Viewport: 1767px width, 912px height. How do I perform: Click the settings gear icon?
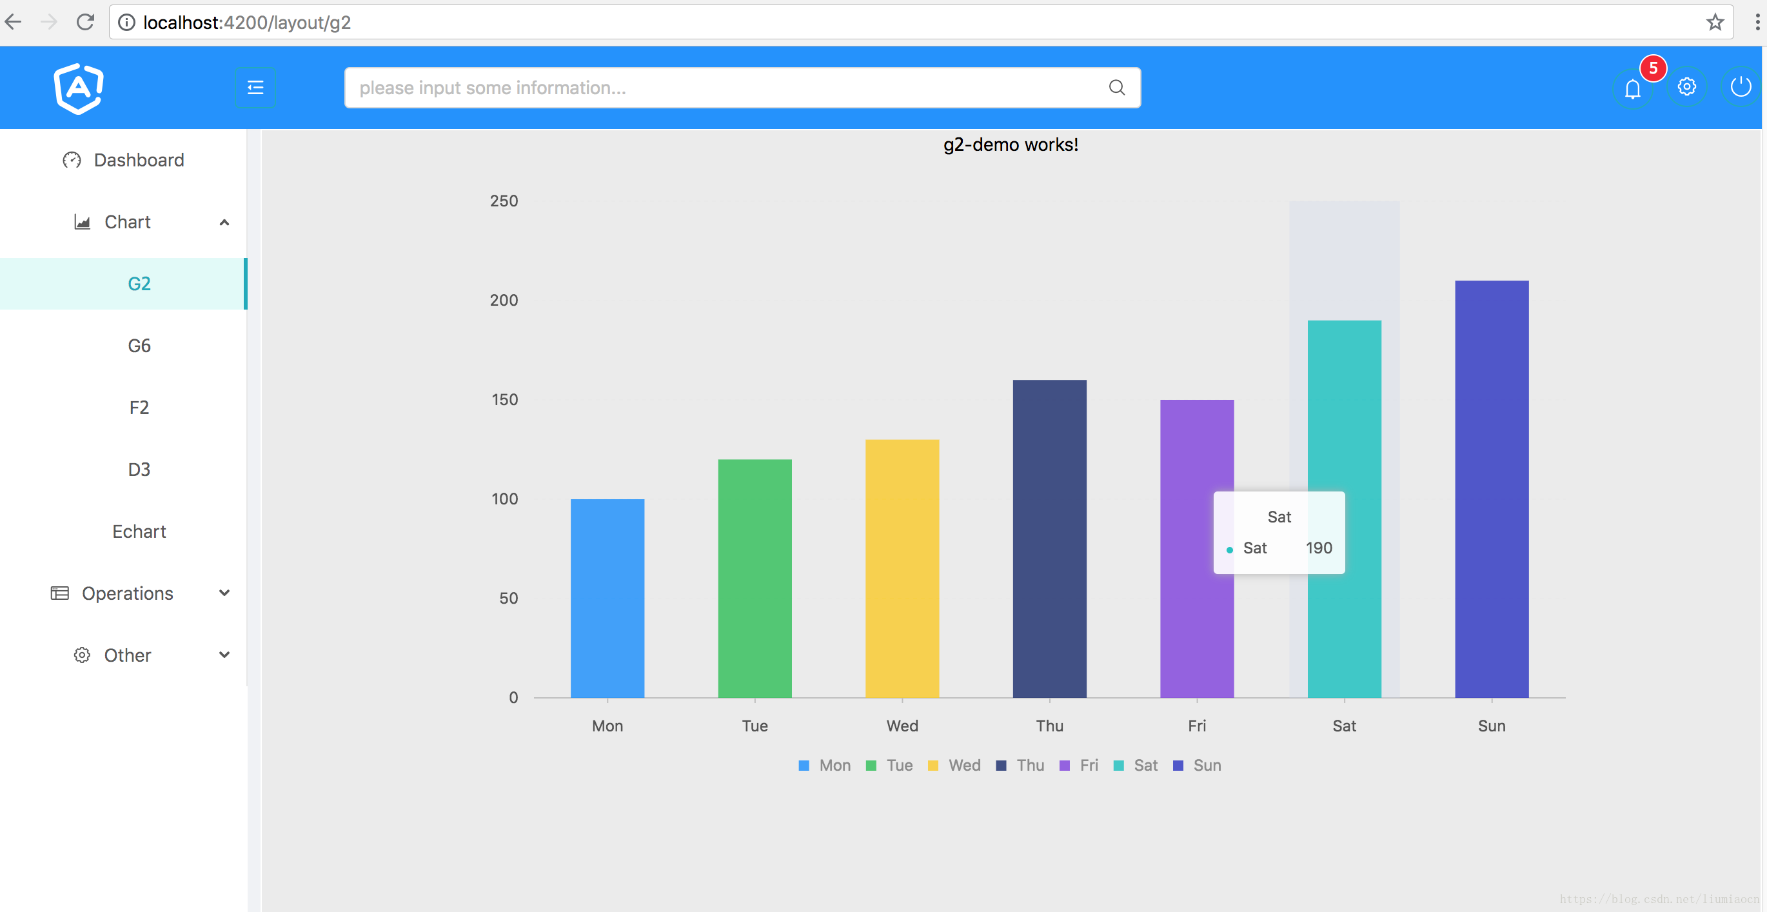pyautogui.click(x=1688, y=87)
